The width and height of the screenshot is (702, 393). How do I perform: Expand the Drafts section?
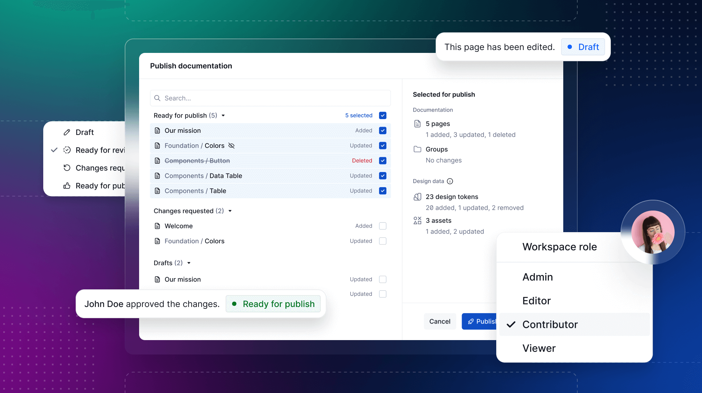click(189, 263)
